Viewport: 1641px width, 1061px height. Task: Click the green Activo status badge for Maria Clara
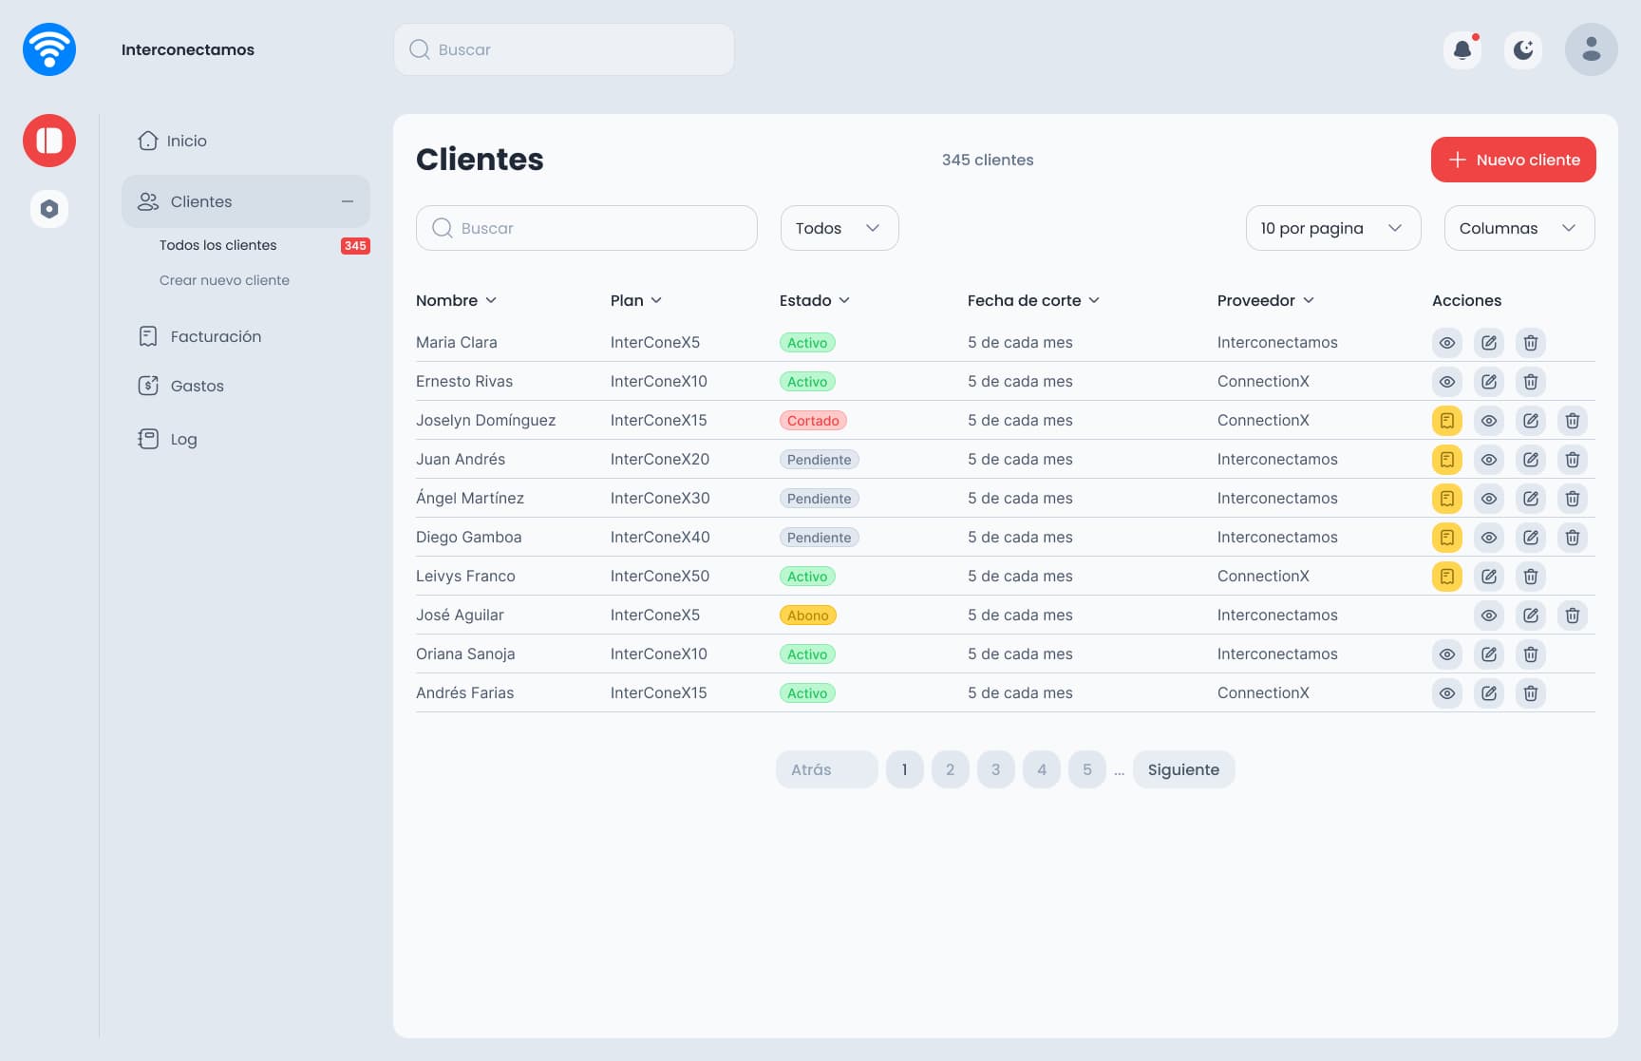click(x=807, y=342)
